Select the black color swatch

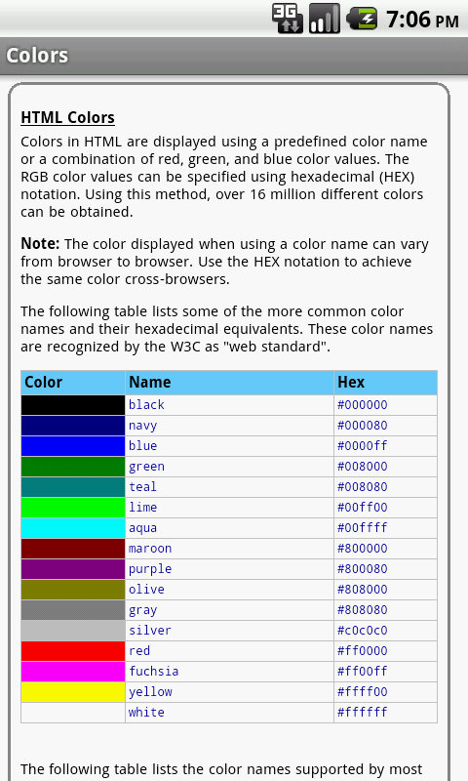(x=72, y=405)
